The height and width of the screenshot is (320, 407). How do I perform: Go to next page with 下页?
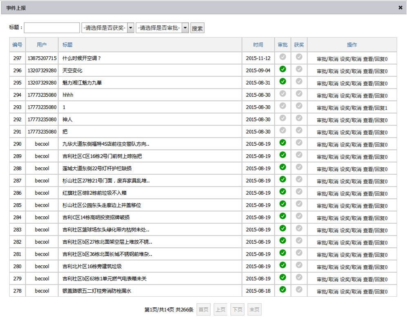[x=237, y=310]
